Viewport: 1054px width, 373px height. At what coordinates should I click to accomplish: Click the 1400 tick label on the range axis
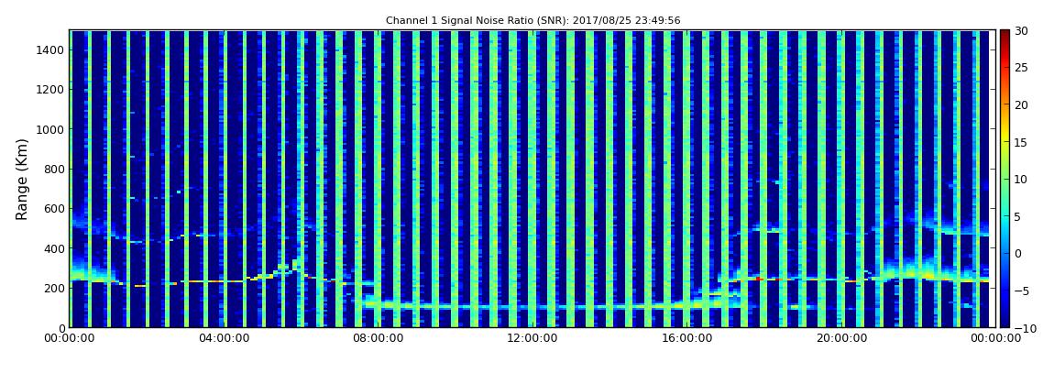pos(51,49)
